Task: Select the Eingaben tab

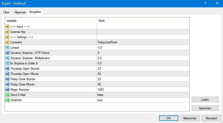Action: (x=35, y=12)
